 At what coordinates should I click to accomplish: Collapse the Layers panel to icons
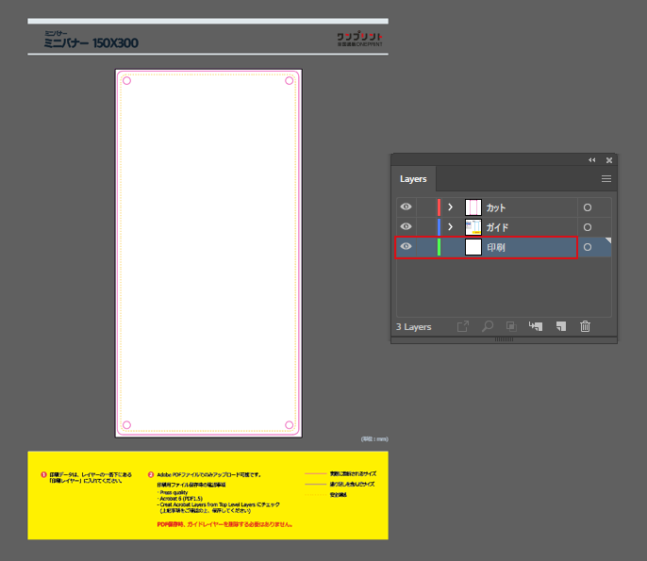[x=592, y=160]
